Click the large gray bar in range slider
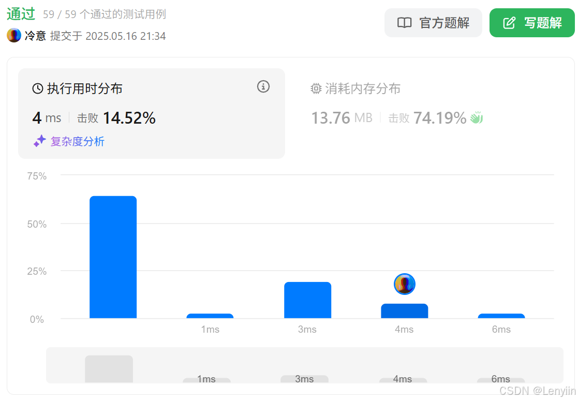The image size is (578, 401). pyautogui.click(x=109, y=369)
